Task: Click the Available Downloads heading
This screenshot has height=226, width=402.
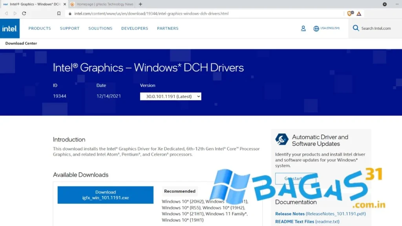Action: tap(80, 175)
